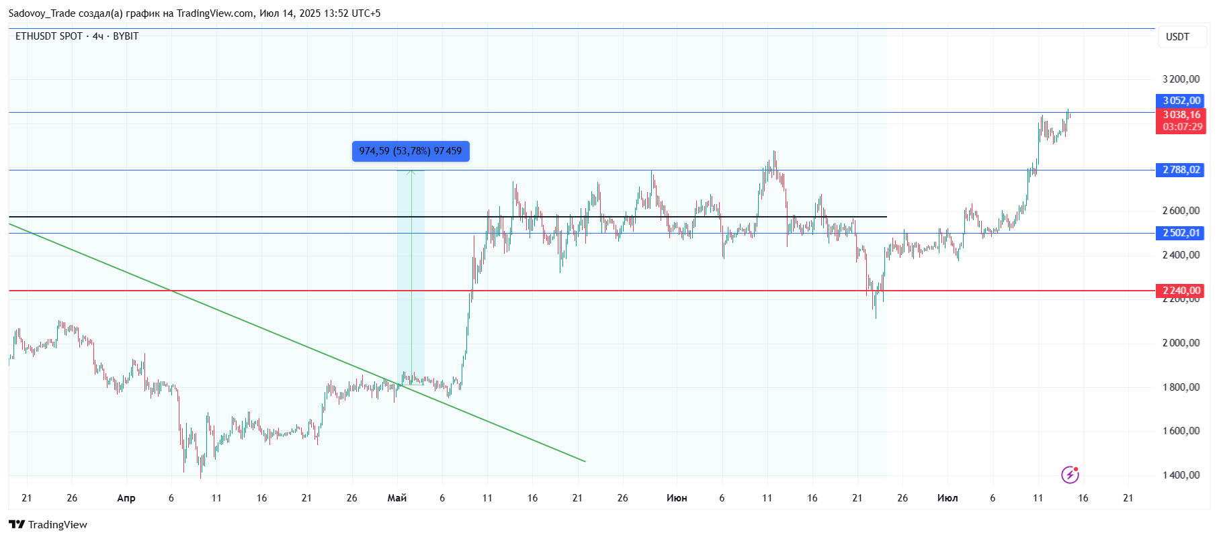Click the 3052,00 blue price label
The height and width of the screenshot is (539, 1219).
coord(1181,101)
